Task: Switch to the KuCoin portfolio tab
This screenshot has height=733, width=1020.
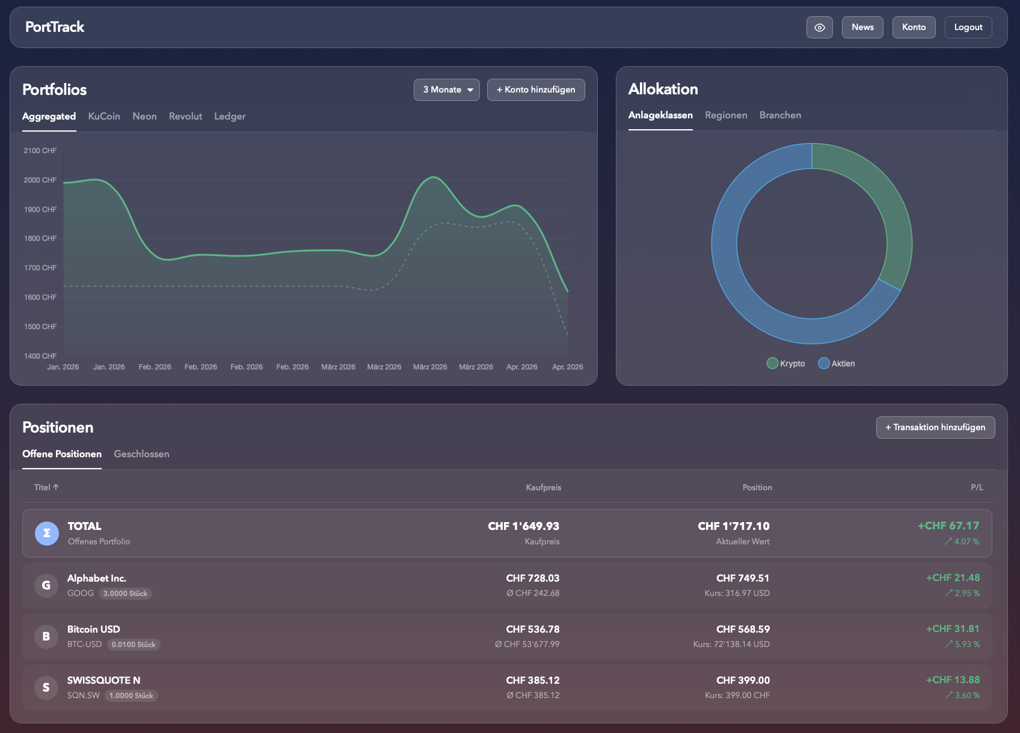Action: 104,117
